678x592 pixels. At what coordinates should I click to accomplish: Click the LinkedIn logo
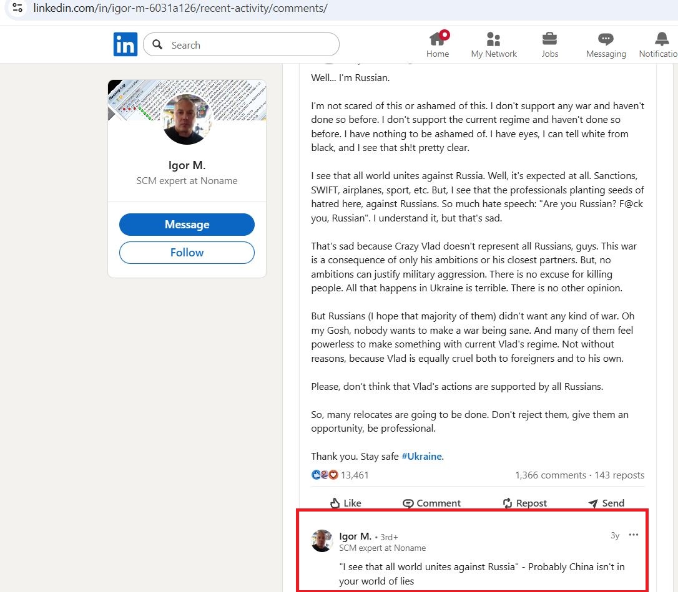point(125,44)
